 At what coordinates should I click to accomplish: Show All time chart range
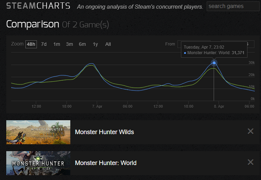pos(108,44)
